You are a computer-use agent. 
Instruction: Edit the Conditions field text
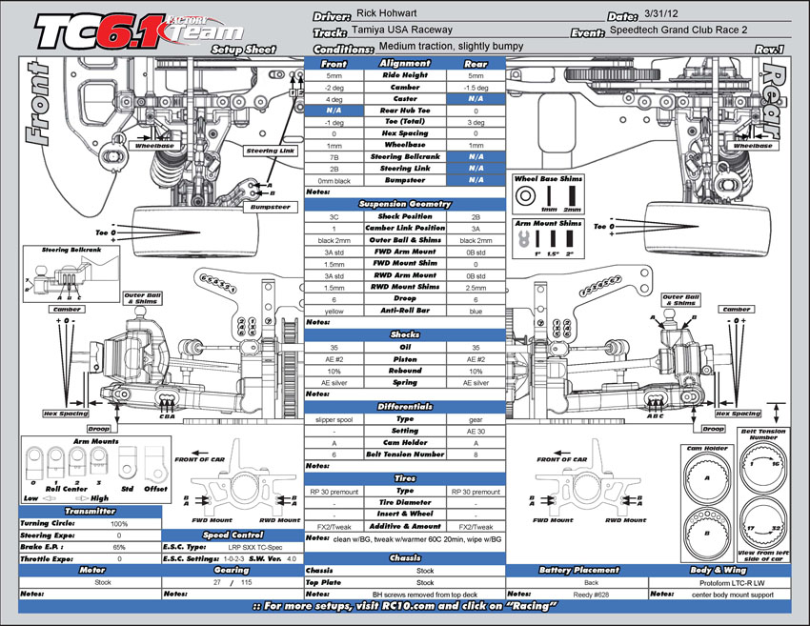point(451,47)
